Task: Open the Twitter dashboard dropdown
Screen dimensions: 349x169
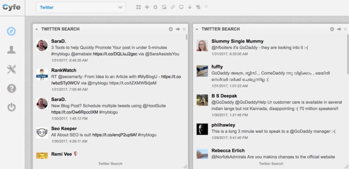Action: pyautogui.click(x=81, y=8)
